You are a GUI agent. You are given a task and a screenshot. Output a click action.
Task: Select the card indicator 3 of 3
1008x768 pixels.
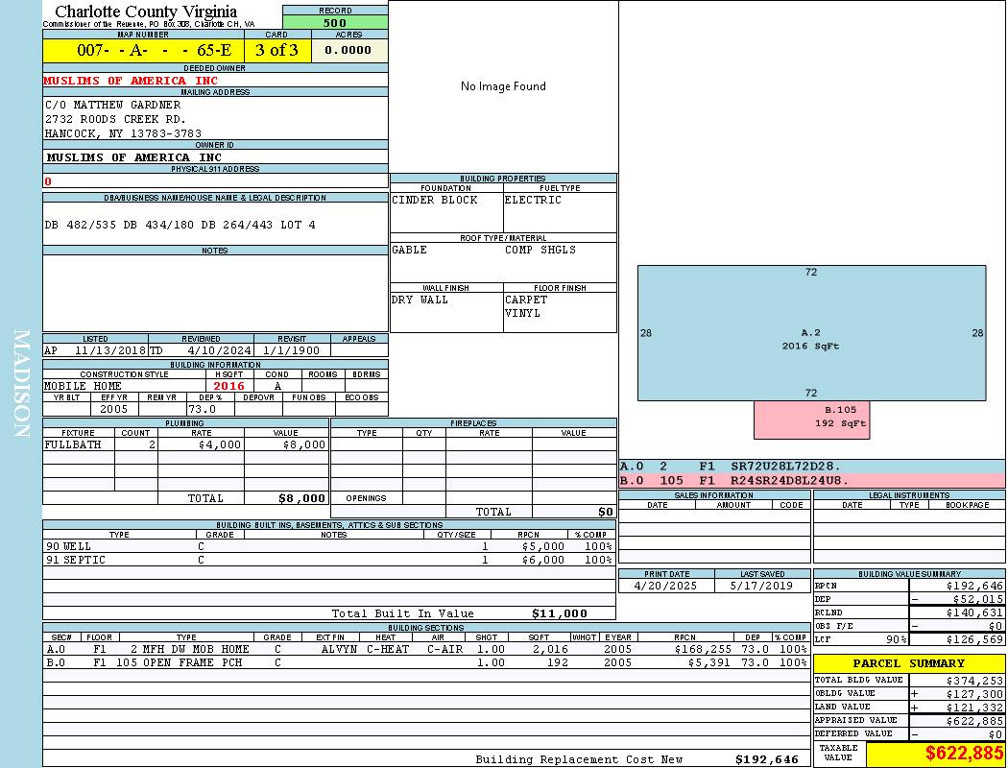pos(277,50)
